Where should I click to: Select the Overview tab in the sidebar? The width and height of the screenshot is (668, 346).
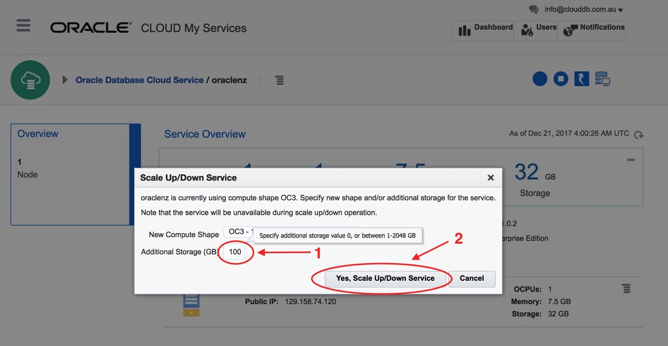38,134
